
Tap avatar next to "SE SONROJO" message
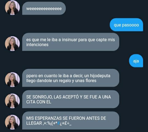click(12, 101)
